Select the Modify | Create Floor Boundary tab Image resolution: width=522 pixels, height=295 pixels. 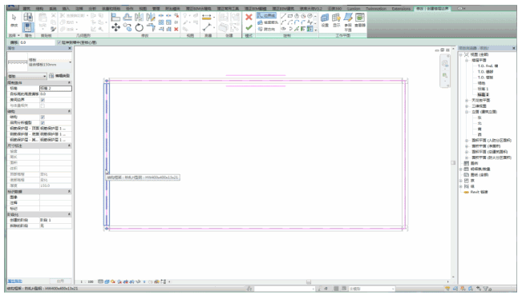tap(432, 8)
